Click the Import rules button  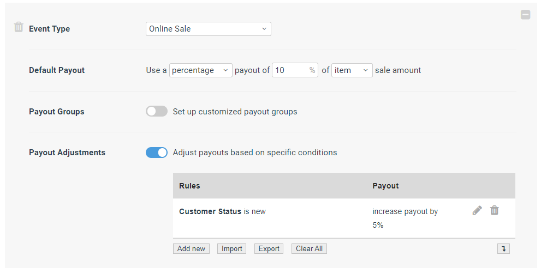(x=232, y=249)
